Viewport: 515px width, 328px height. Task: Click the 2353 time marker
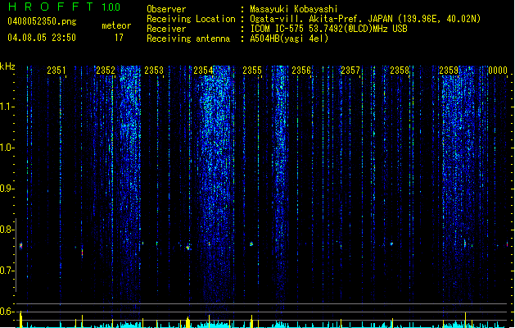tap(154, 70)
